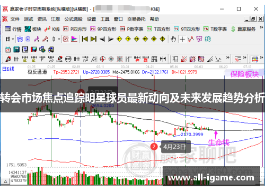Click the teal icon after the purple one

coord(208,39)
